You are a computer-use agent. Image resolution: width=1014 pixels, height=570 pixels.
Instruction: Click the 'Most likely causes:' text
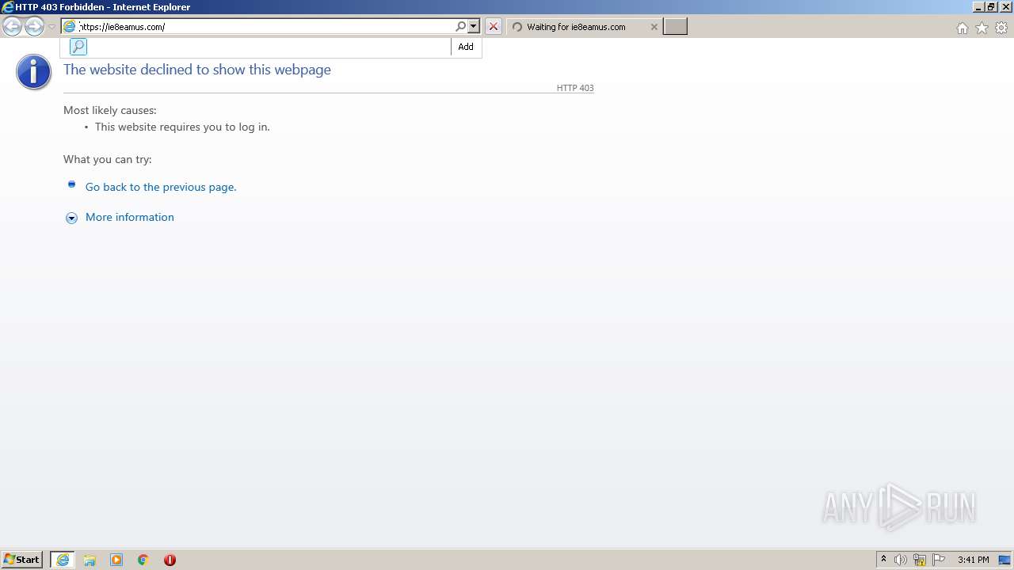pyautogui.click(x=110, y=110)
